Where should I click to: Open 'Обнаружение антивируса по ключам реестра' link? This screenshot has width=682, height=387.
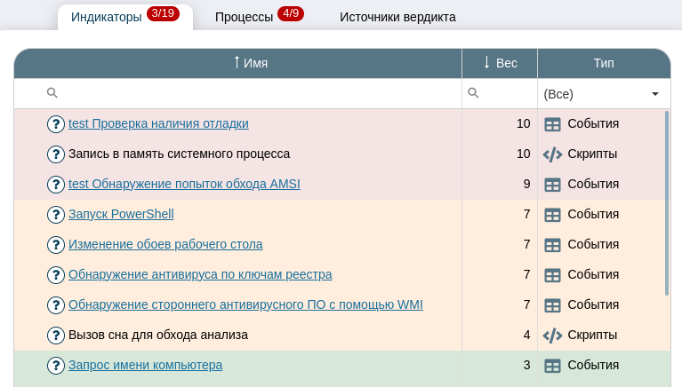(200, 275)
